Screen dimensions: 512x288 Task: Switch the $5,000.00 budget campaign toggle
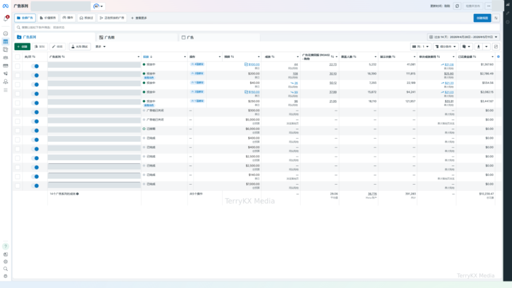pyautogui.click(x=35, y=121)
